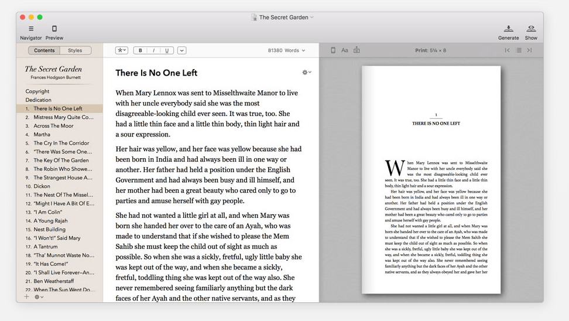Click the Generate book icon
This screenshot has height=321, width=569.
point(508,29)
